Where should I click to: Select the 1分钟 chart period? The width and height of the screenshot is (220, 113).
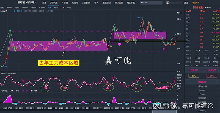click(x=9, y=8)
